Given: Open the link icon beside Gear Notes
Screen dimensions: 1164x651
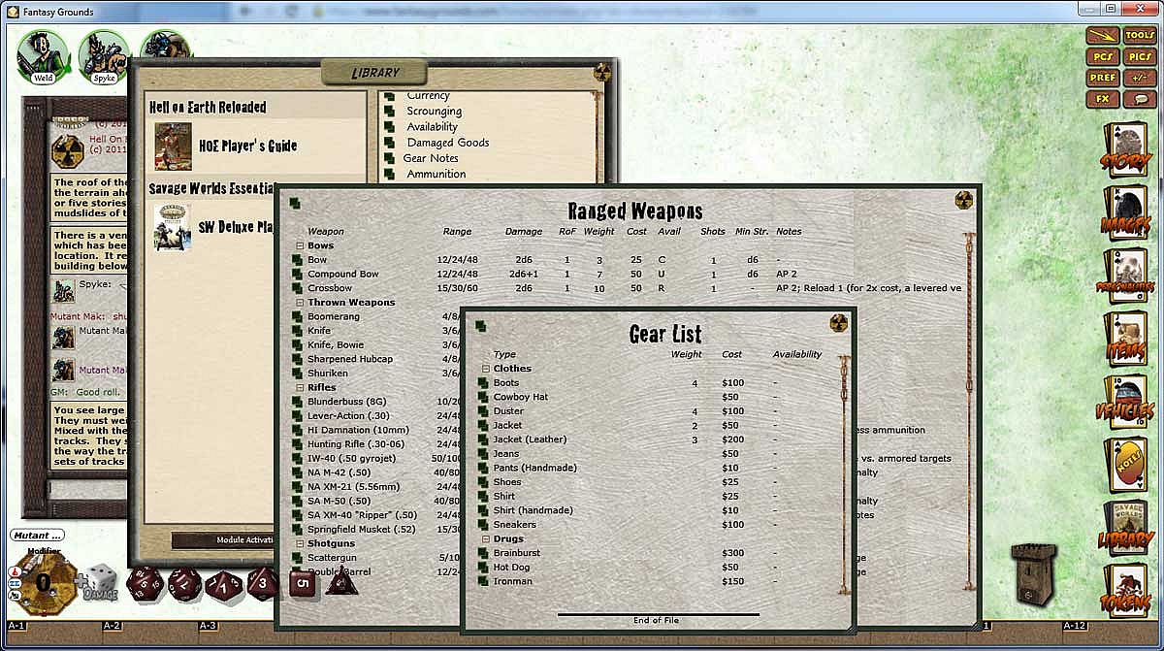Looking at the screenshot, I should coord(388,158).
